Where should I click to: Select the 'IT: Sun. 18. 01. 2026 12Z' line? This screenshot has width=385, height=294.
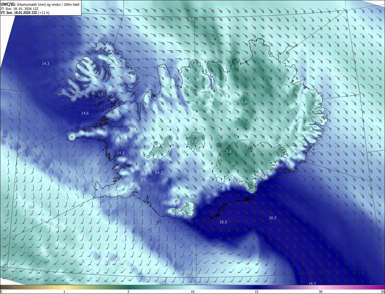pyautogui.click(x=19, y=9)
